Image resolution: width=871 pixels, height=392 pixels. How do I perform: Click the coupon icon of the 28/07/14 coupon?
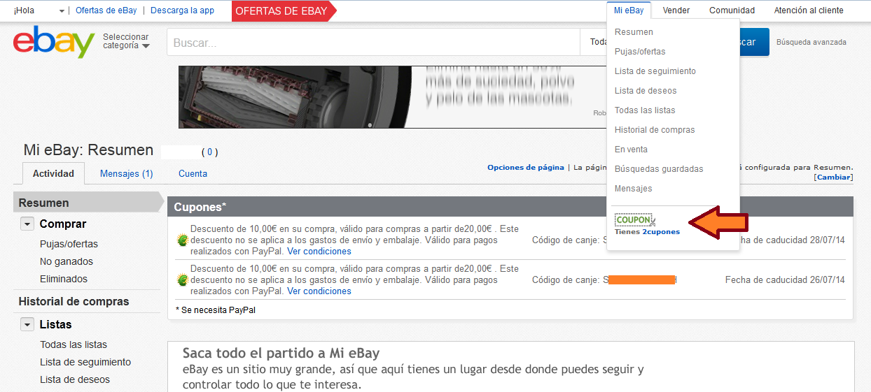tap(183, 240)
